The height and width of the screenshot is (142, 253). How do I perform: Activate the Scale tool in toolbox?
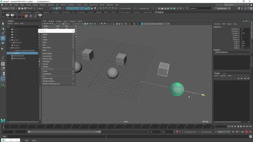pyautogui.click(x=3, y=49)
